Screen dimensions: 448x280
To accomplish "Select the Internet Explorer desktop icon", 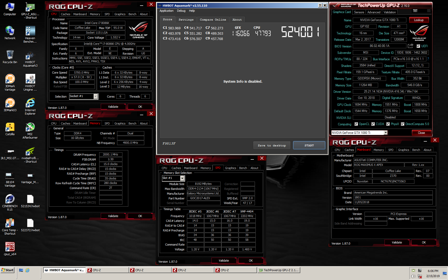I will pos(30,107).
